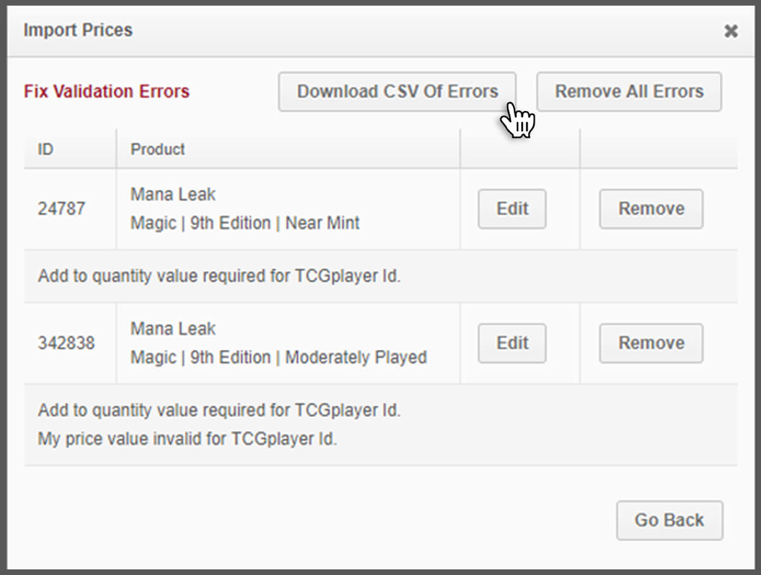Viewport: 761px width, 575px height.
Task: Close the Import Prices dialog
Action: point(732,30)
